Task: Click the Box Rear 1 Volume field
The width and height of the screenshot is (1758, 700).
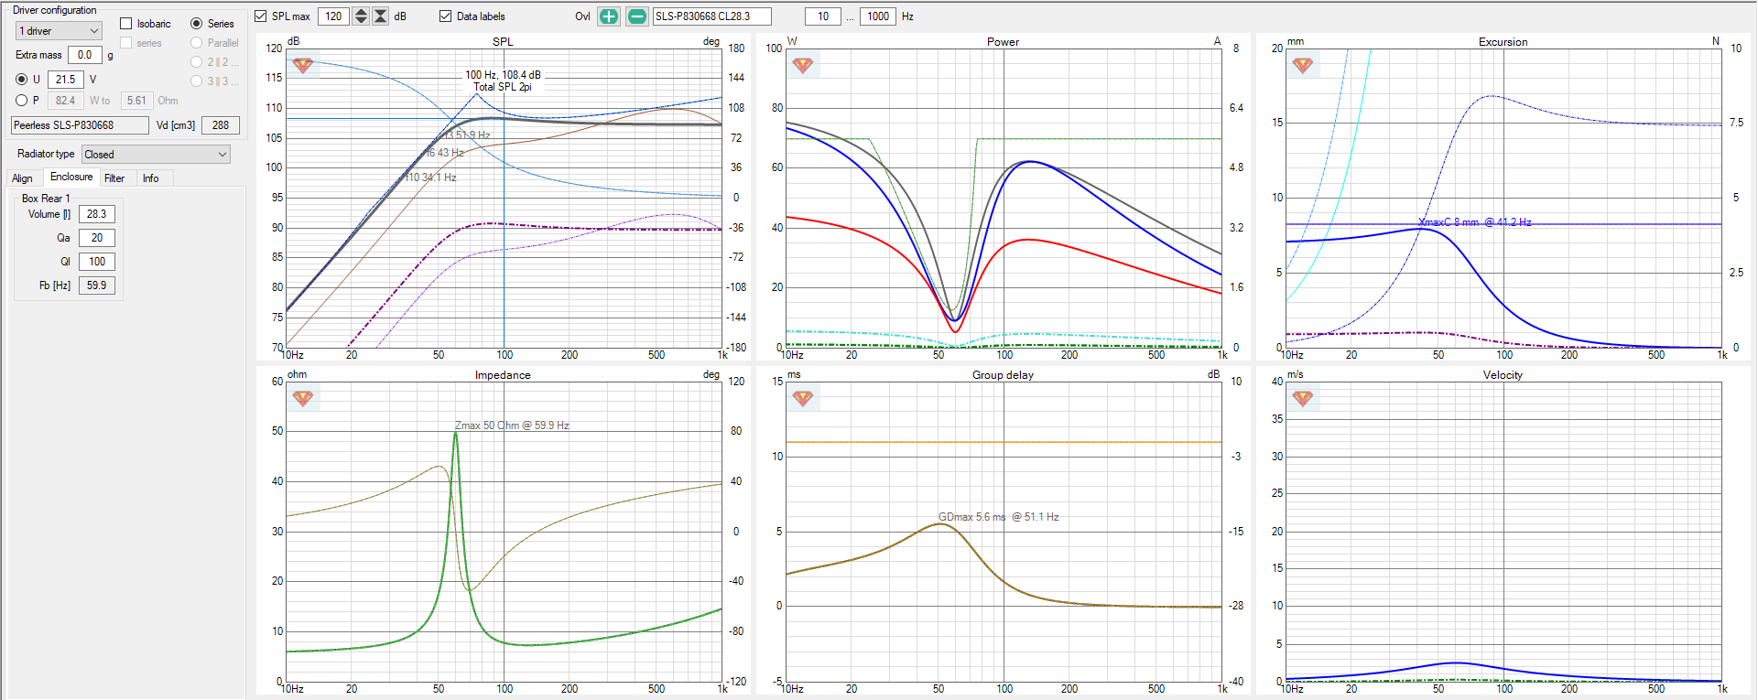Action: point(97,214)
